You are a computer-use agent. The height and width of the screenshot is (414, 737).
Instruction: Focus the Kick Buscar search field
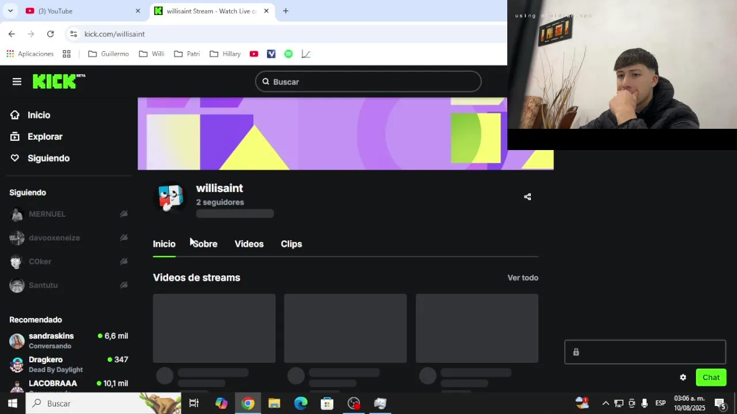tap(368, 82)
